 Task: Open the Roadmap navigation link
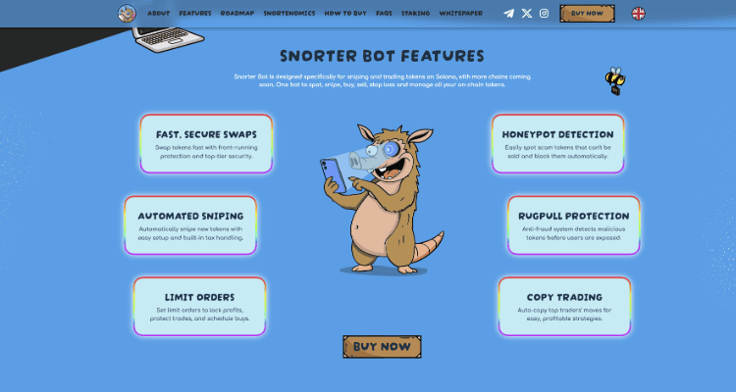click(x=236, y=14)
